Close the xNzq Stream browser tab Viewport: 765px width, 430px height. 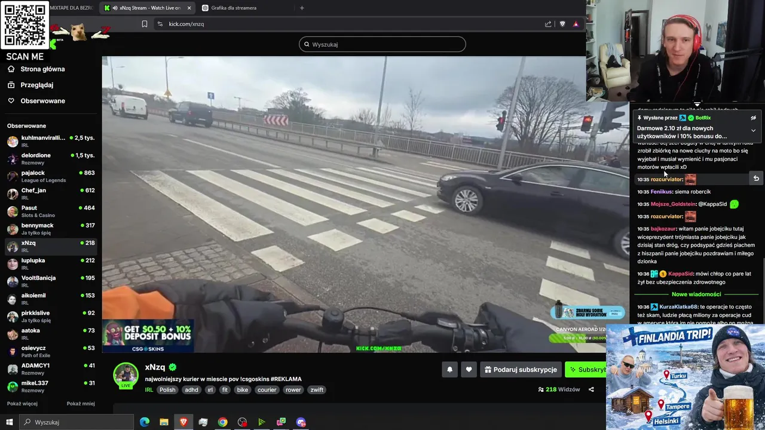(189, 8)
